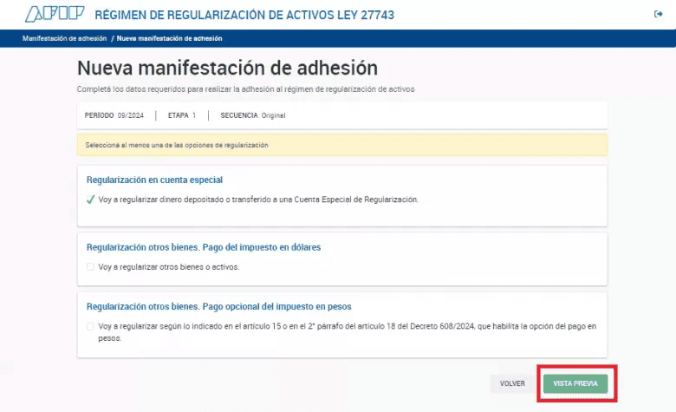676x412 pixels.
Task: Click the 'Voy a regularizar dinero depositado' label text
Action: (x=258, y=199)
